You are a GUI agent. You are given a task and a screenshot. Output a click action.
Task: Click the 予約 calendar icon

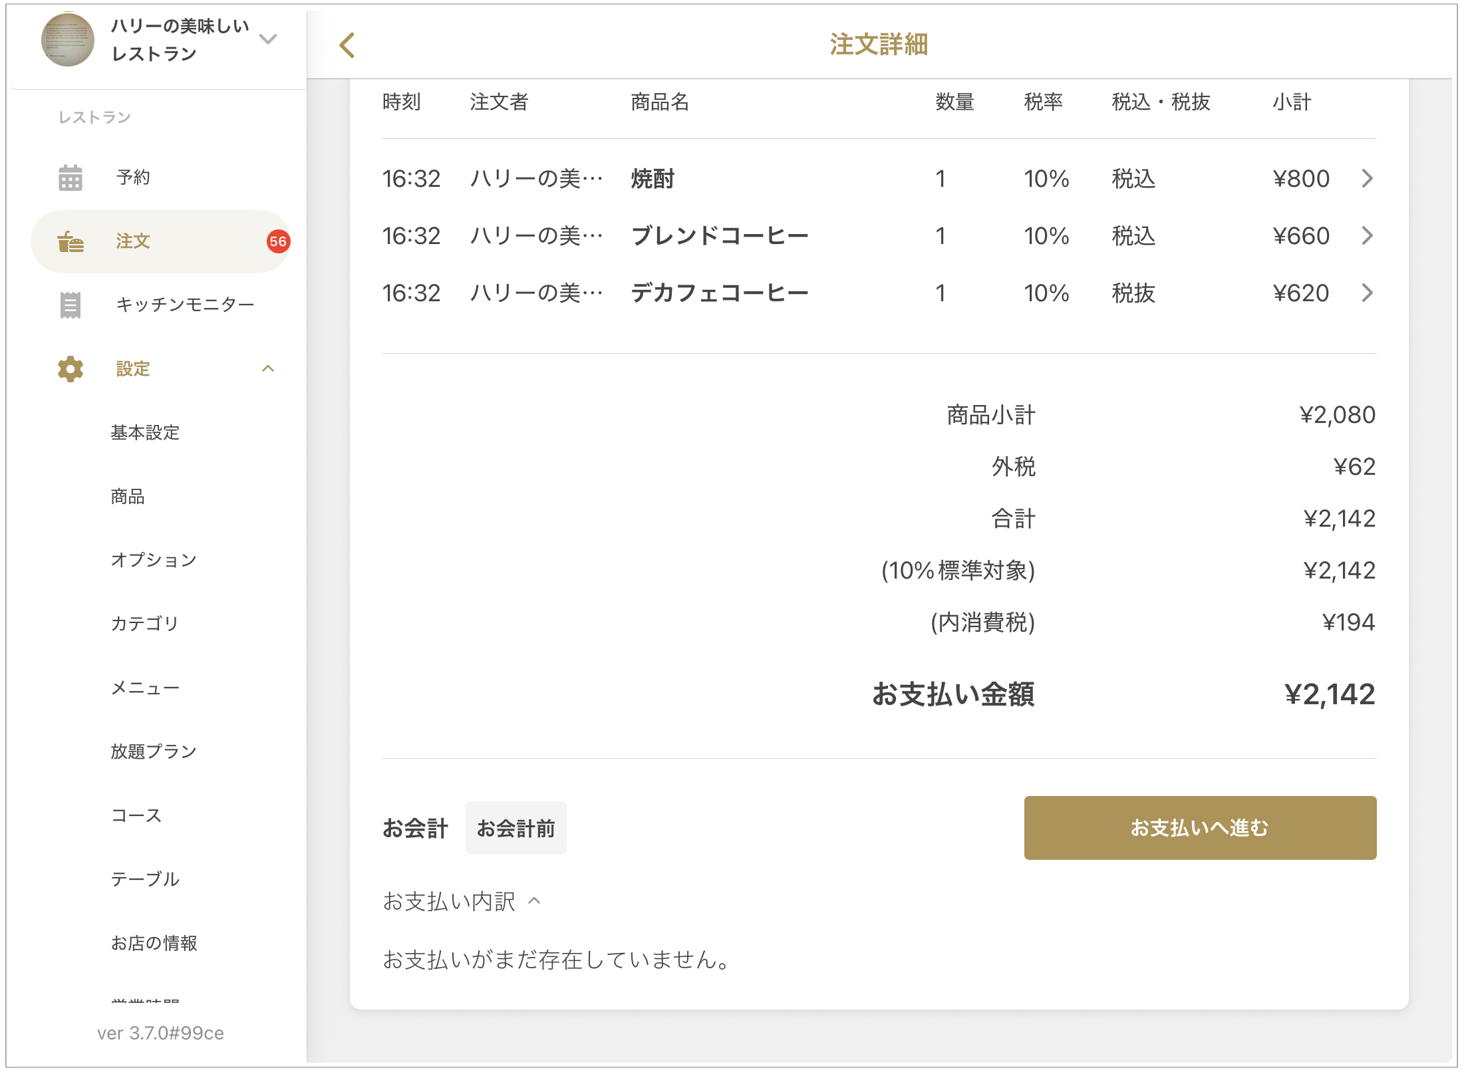[x=71, y=178]
